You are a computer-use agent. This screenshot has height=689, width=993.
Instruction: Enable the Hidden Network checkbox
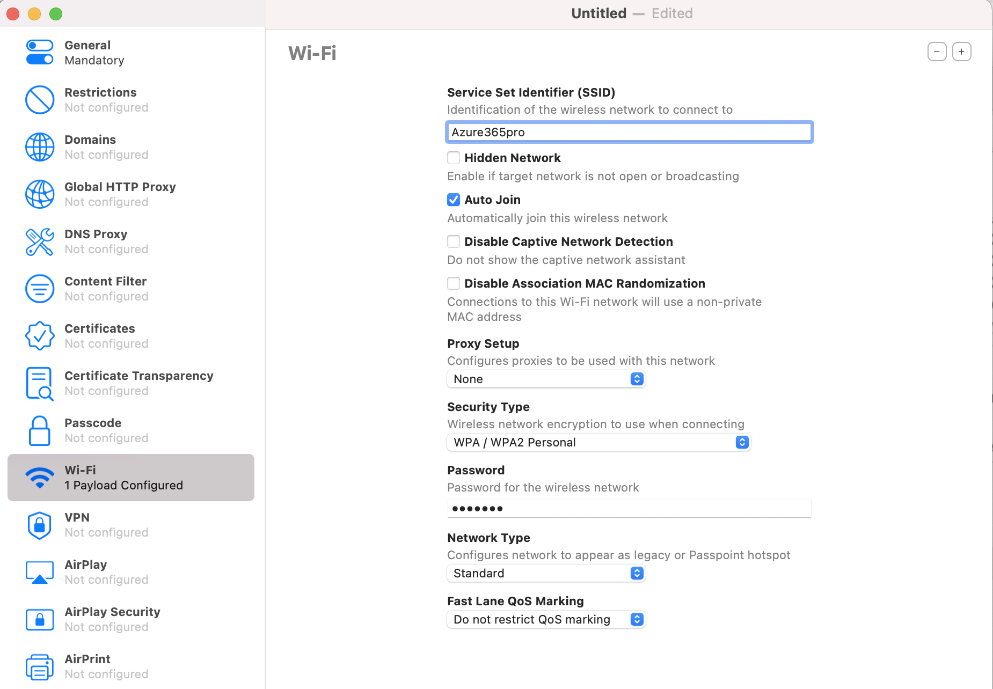(454, 158)
